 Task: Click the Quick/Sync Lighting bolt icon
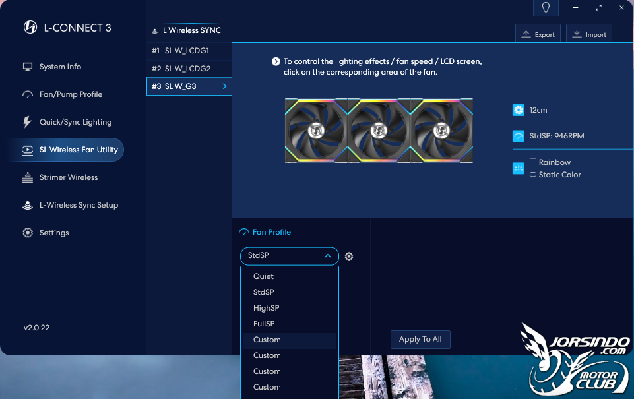pos(27,122)
